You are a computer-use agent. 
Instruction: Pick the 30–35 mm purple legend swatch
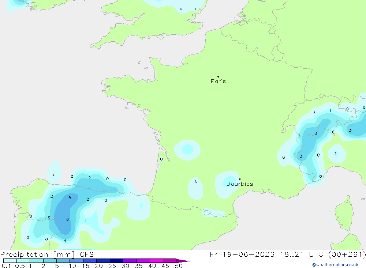point(130,261)
